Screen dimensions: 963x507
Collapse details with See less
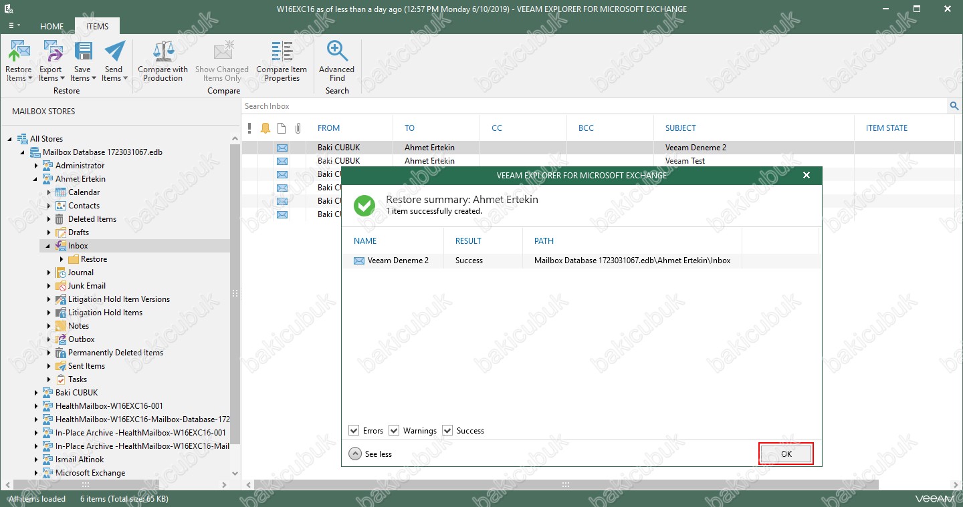pos(370,454)
